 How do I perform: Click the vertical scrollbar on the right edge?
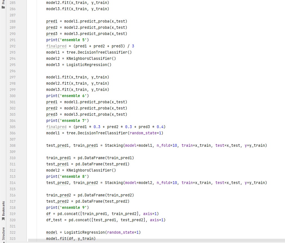tap(284, 121)
